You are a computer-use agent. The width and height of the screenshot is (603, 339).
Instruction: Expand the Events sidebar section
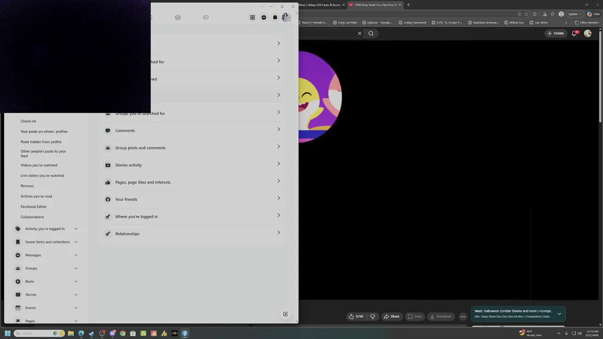point(46,308)
